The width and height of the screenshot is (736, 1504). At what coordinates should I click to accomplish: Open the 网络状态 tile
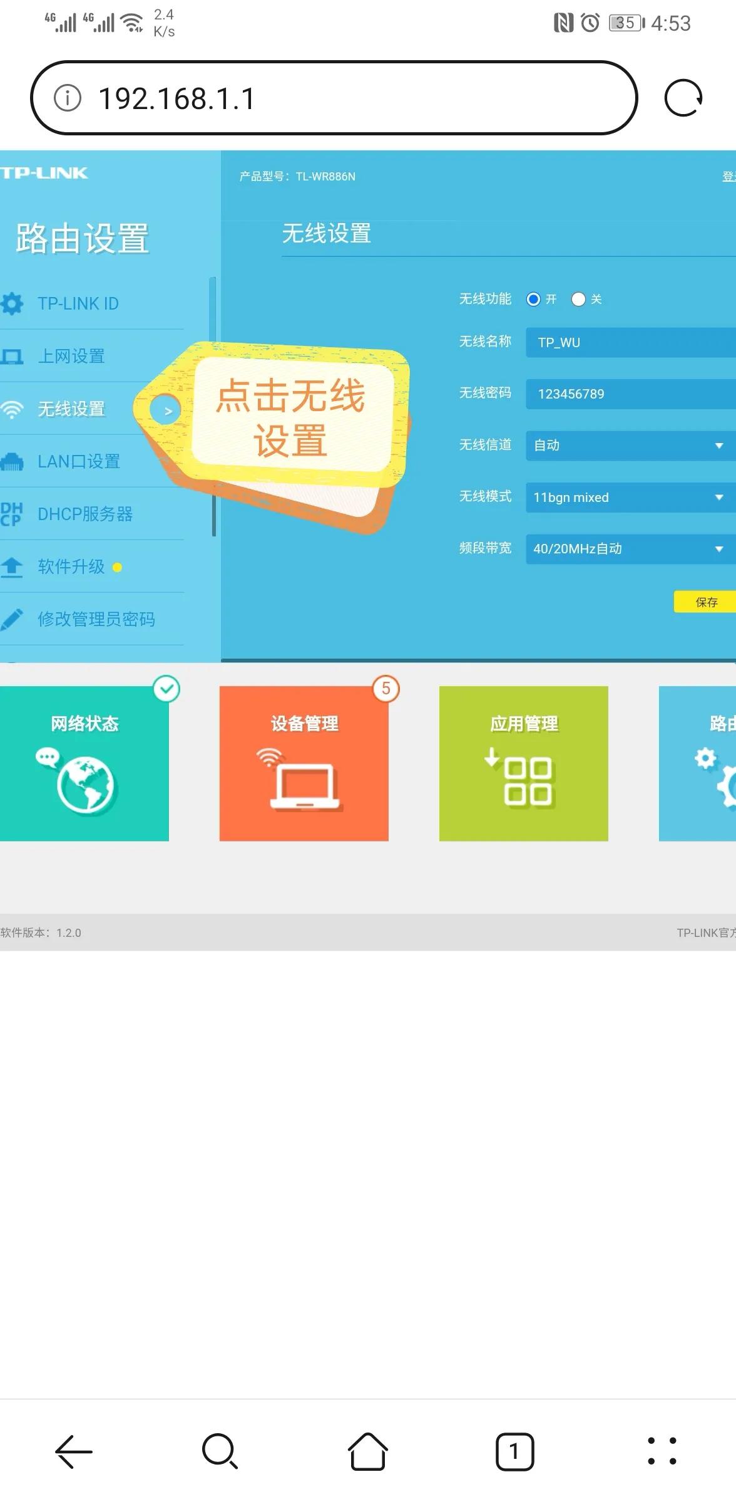(x=84, y=763)
